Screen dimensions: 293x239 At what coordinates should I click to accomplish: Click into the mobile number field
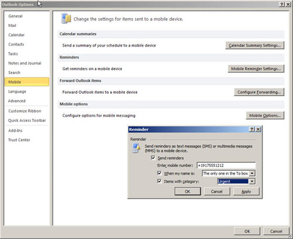226,165
